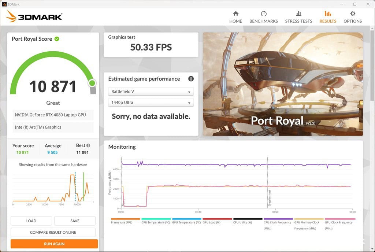Toggle CPU Clock Frequency legend series
375x252 pixels.
tap(278, 222)
